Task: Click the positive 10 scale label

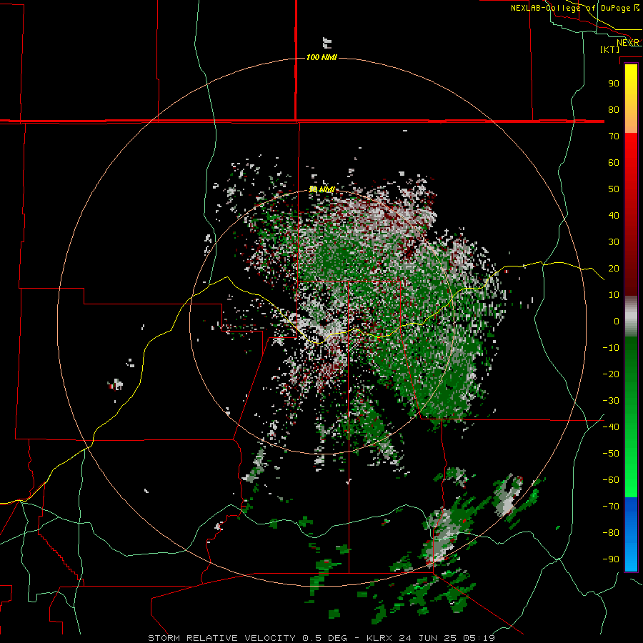Action: [x=614, y=295]
